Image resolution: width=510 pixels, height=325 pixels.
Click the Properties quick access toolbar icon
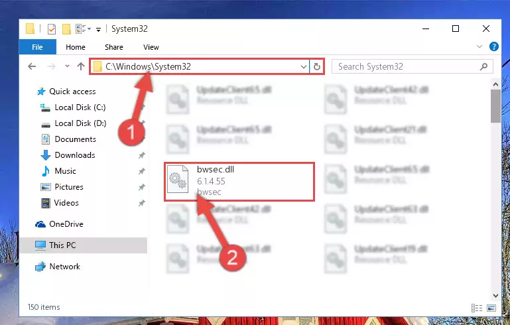51,29
